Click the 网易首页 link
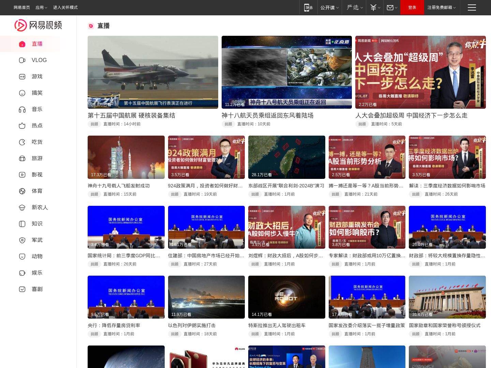The width and height of the screenshot is (491, 368). pos(22,7)
